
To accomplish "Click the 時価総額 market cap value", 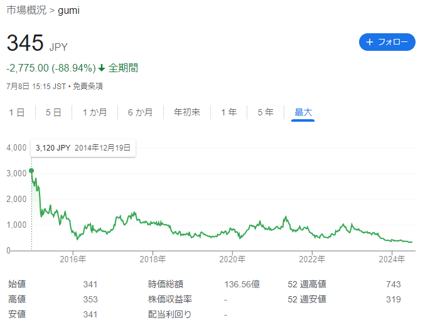I will [242, 284].
